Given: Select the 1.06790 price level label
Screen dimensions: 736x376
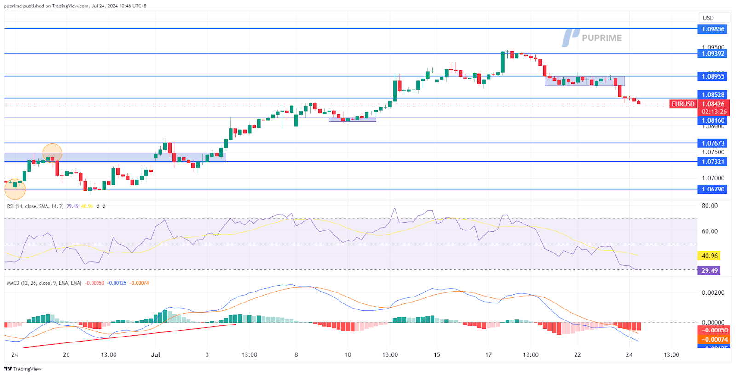Looking at the screenshot, I should pos(713,189).
